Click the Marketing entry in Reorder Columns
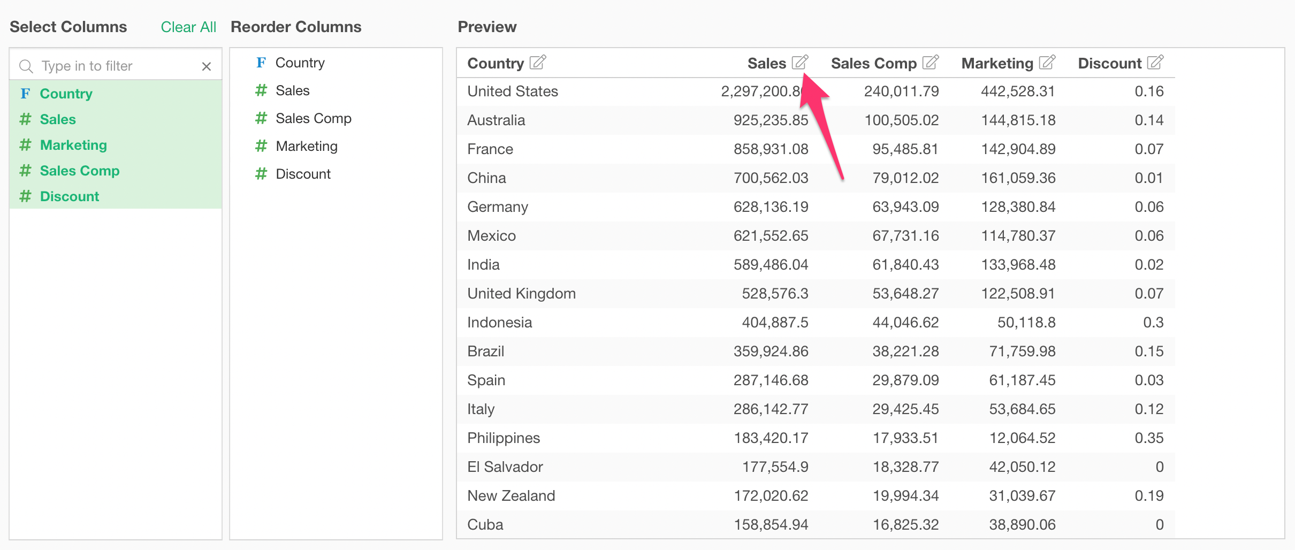 pos(306,146)
